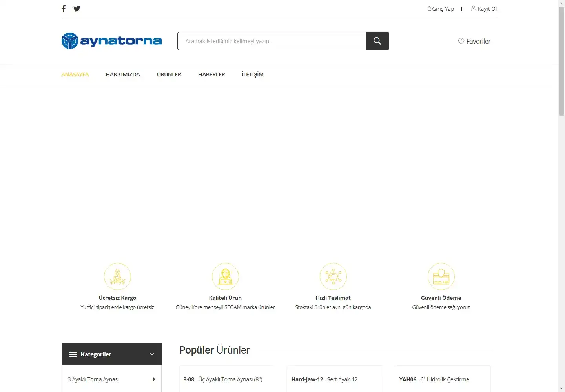Click the lock icon beside Giriş Yap
This screenshot has width=565, height=392.
coord(429,8)
